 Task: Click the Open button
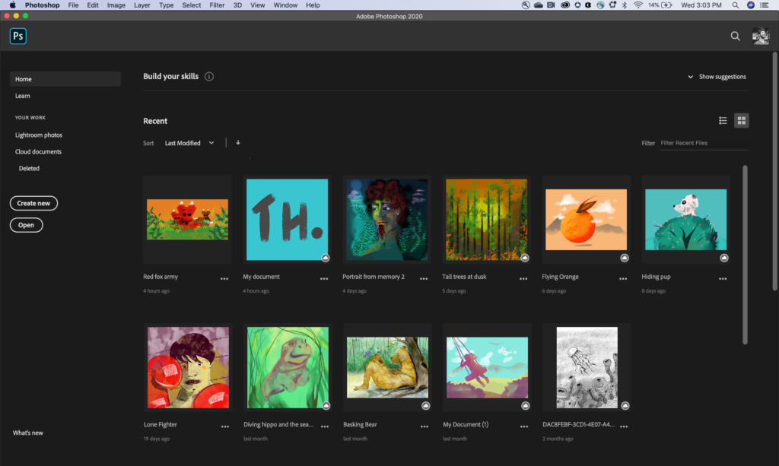tap(26, 225)
